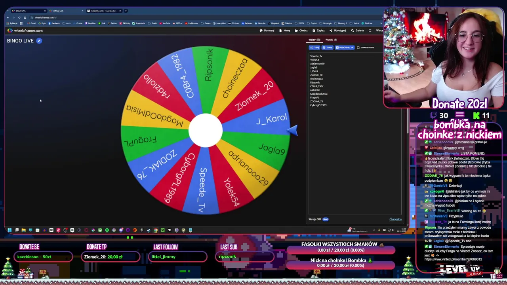Screen dimensions: 507x285
Task: Toggle fullscreen mode icon in header
Action: click(x=370, y=30)
